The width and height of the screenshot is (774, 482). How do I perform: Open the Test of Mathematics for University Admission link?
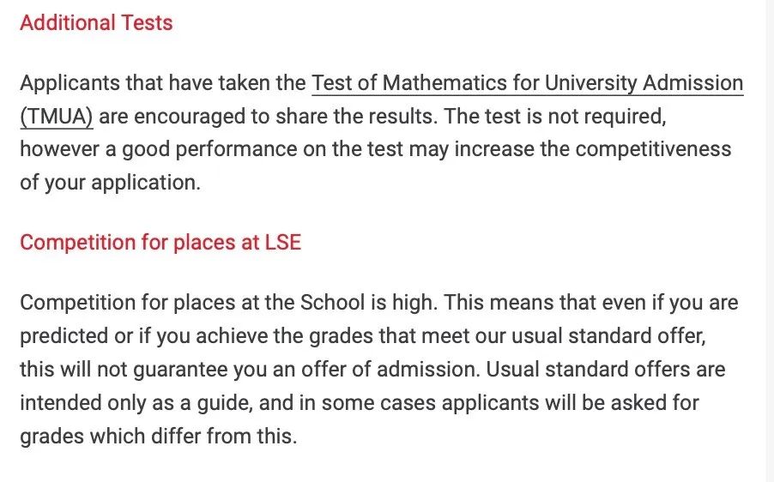527,83
